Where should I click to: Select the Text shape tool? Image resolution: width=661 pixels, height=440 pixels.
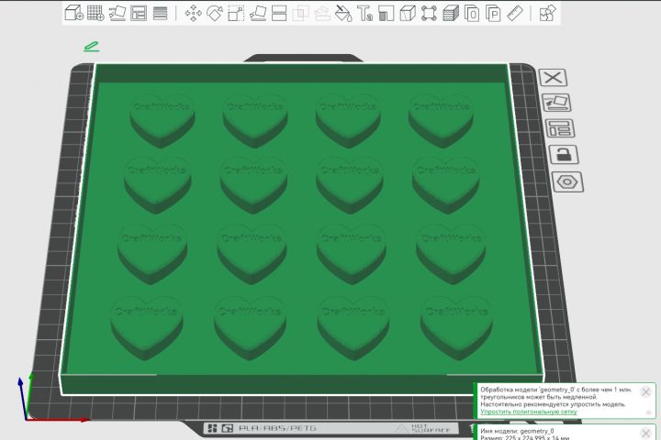(x=365, y=13)
